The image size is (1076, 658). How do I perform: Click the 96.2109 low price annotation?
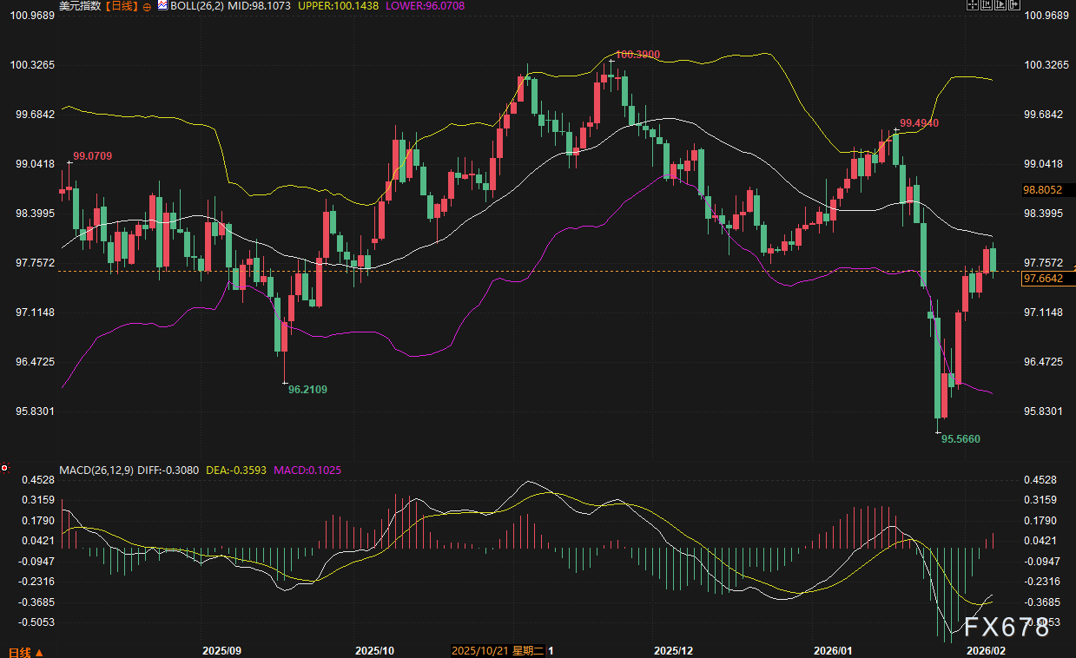(307, 390)
